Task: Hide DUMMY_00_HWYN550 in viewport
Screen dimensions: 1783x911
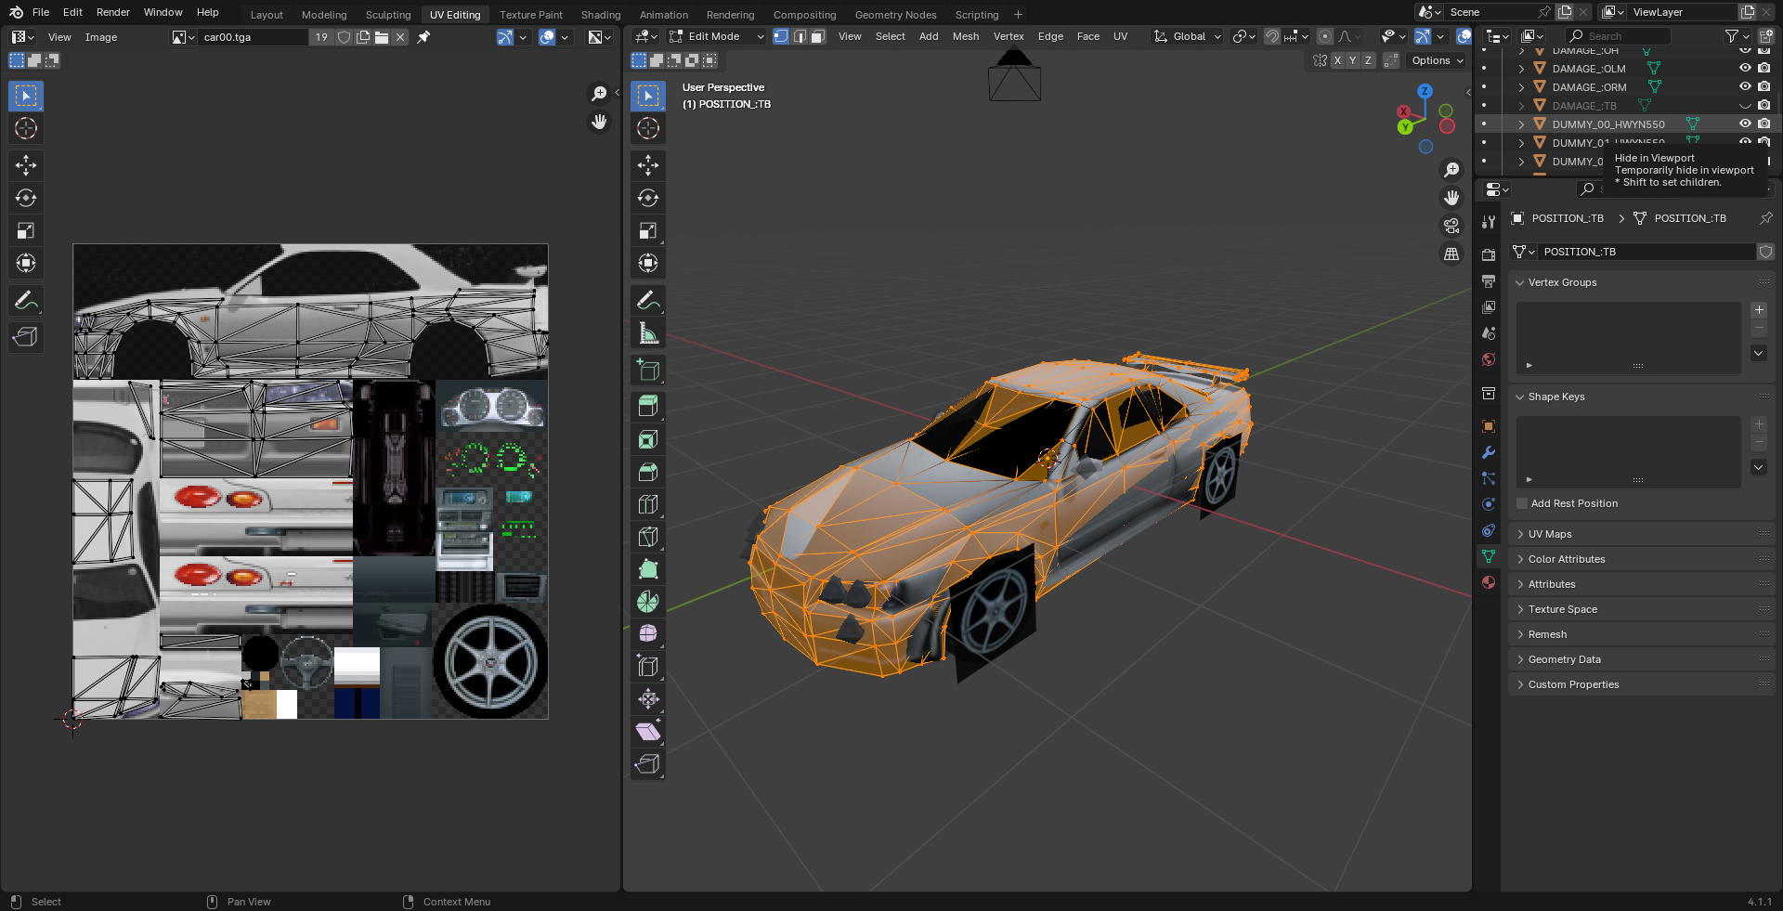Action: (x=1745, y=124)
